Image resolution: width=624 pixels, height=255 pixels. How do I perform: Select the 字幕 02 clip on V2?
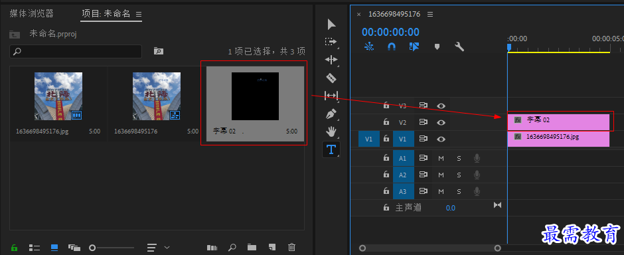point(558,122)
